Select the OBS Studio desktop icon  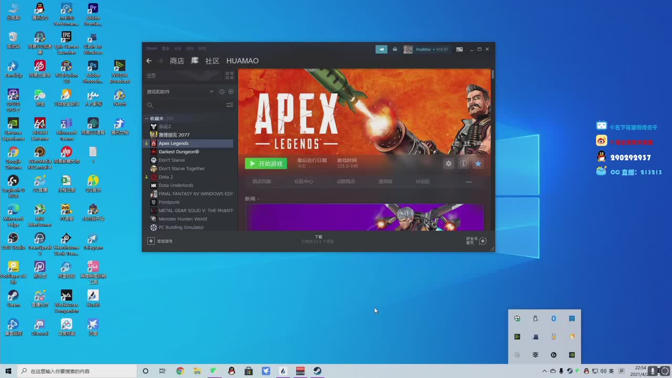13,241
